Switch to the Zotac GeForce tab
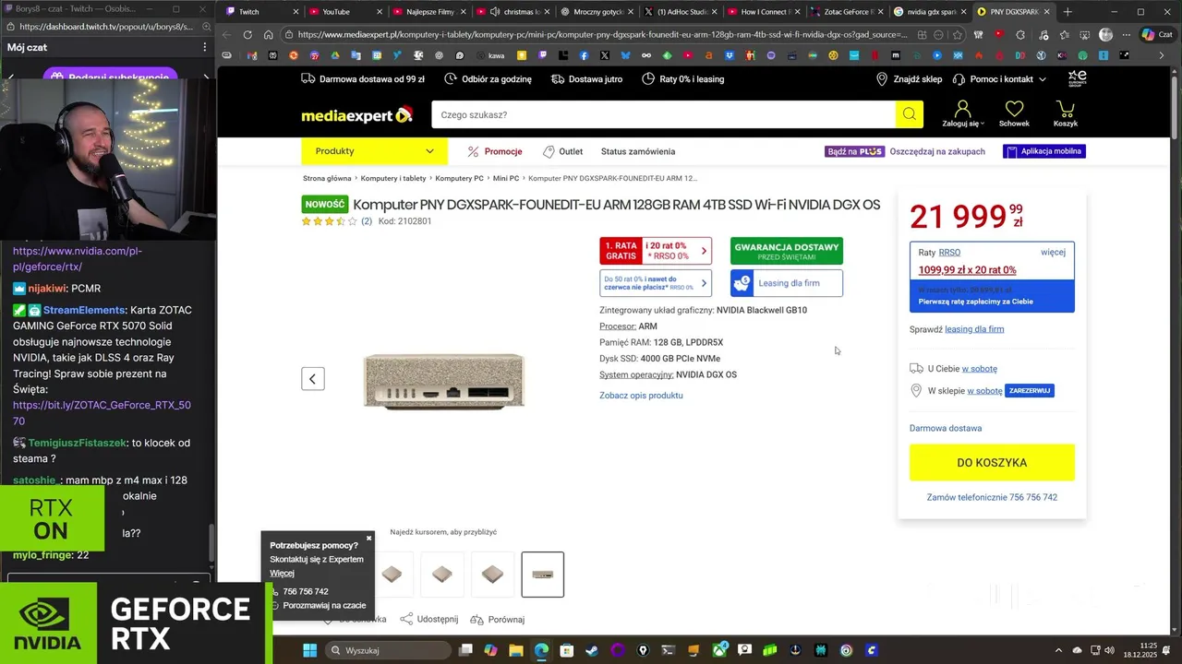The height and width of the screenshot is (664, 1182). pyautogui.click(x=848, y=12)
